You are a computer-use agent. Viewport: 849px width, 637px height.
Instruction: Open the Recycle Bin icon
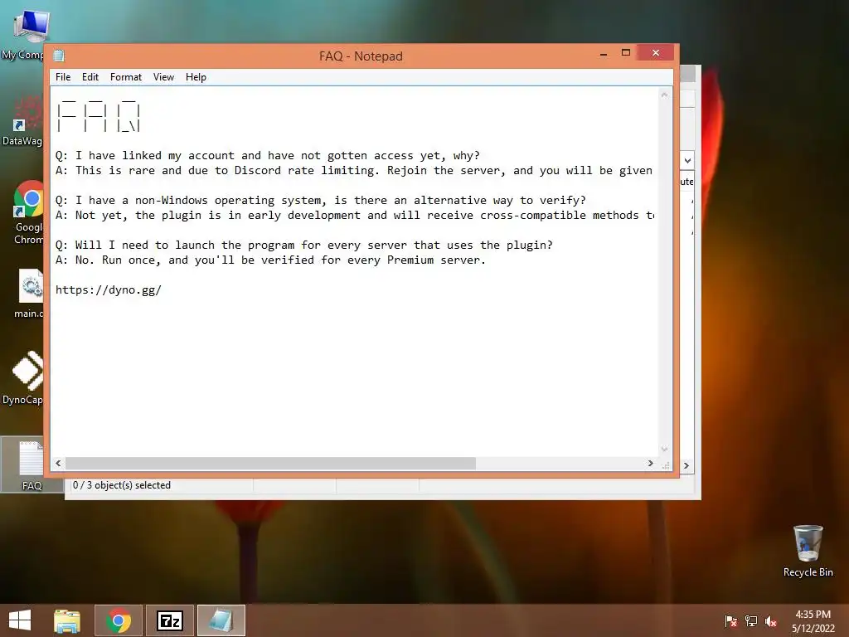(808, 551)
